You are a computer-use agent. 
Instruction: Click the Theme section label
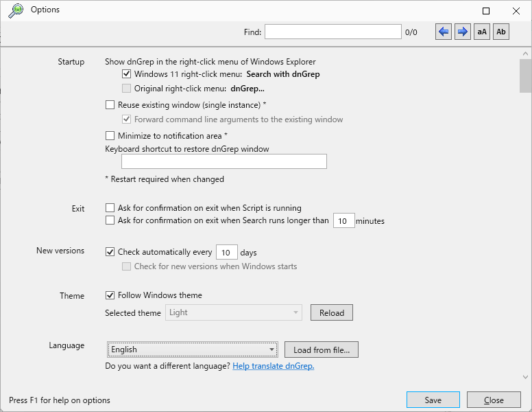click(x=72, y=296)
